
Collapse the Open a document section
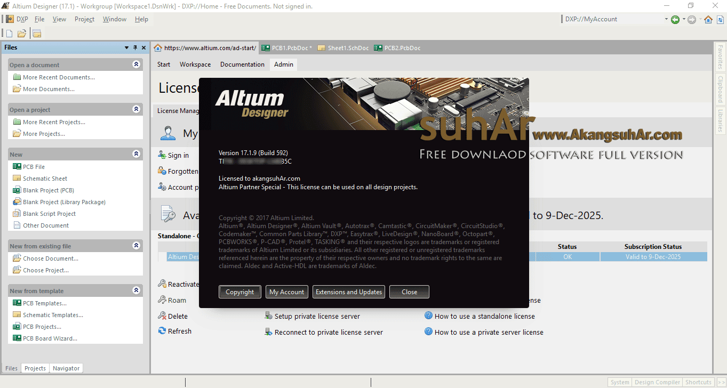pyautogui.click(x=136, y=64)
